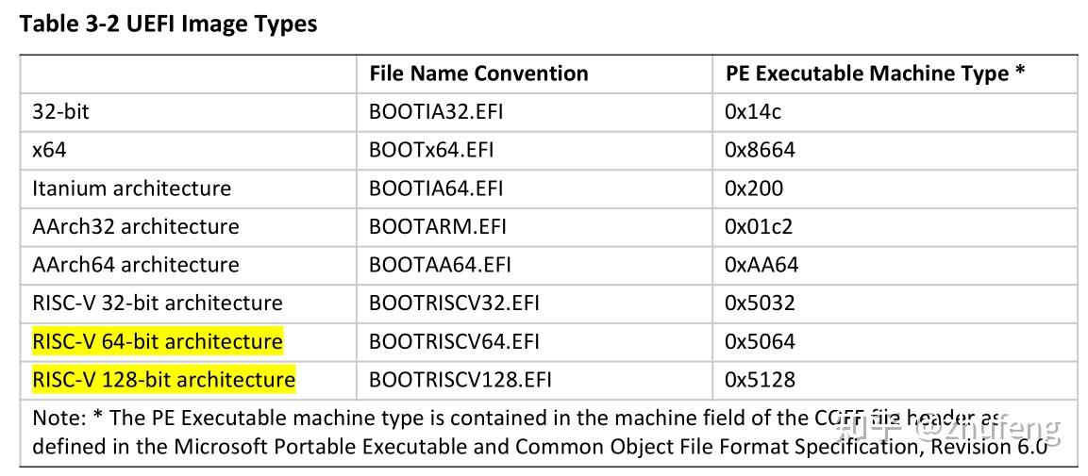Select the x64 row label

(49, 150)
